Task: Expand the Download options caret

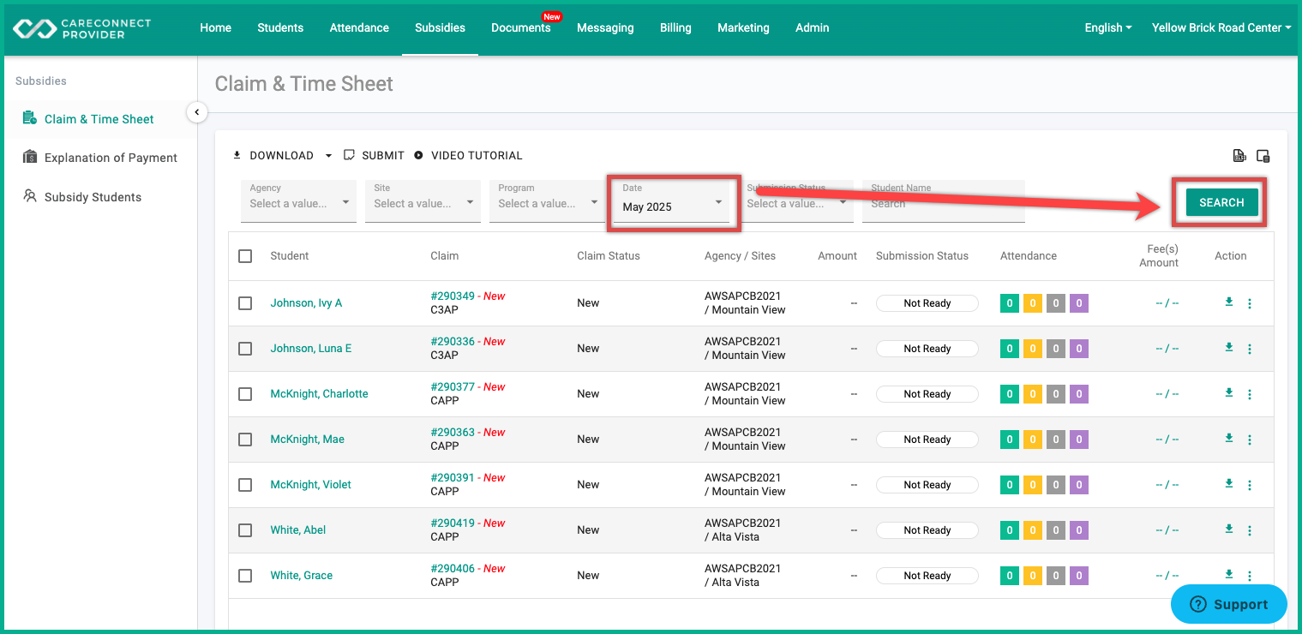Action: click(x=328, y=156)
